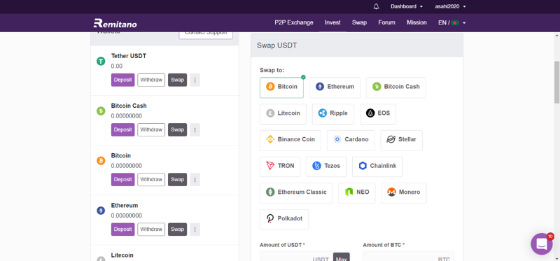Withdraw from Bitcoin wallet

pos(151,180)
